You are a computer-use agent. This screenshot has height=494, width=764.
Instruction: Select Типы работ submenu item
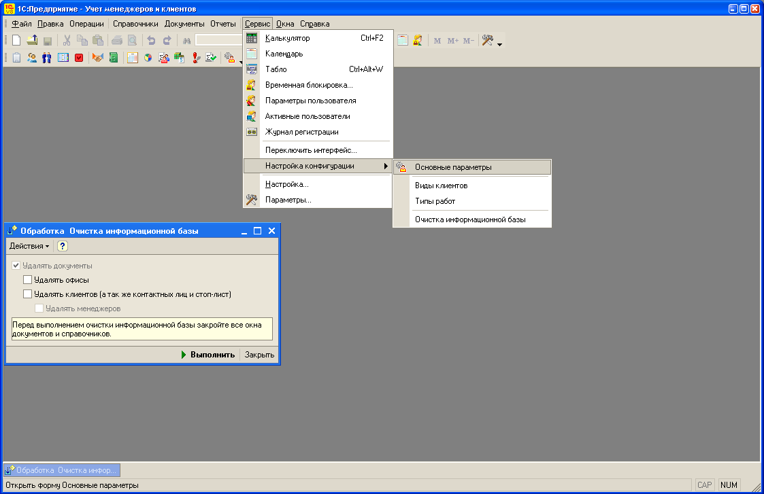pos(472,201)
